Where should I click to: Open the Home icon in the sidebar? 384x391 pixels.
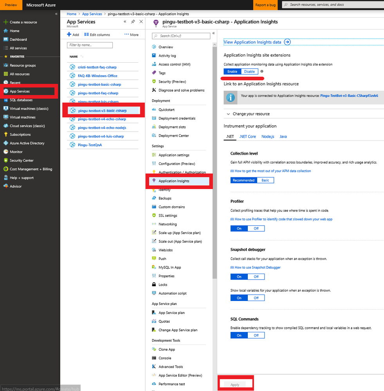pos(6,31)
